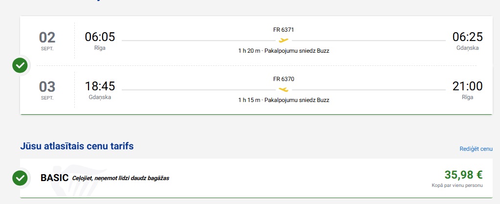Click flight number FR 6370

[283, 79]
